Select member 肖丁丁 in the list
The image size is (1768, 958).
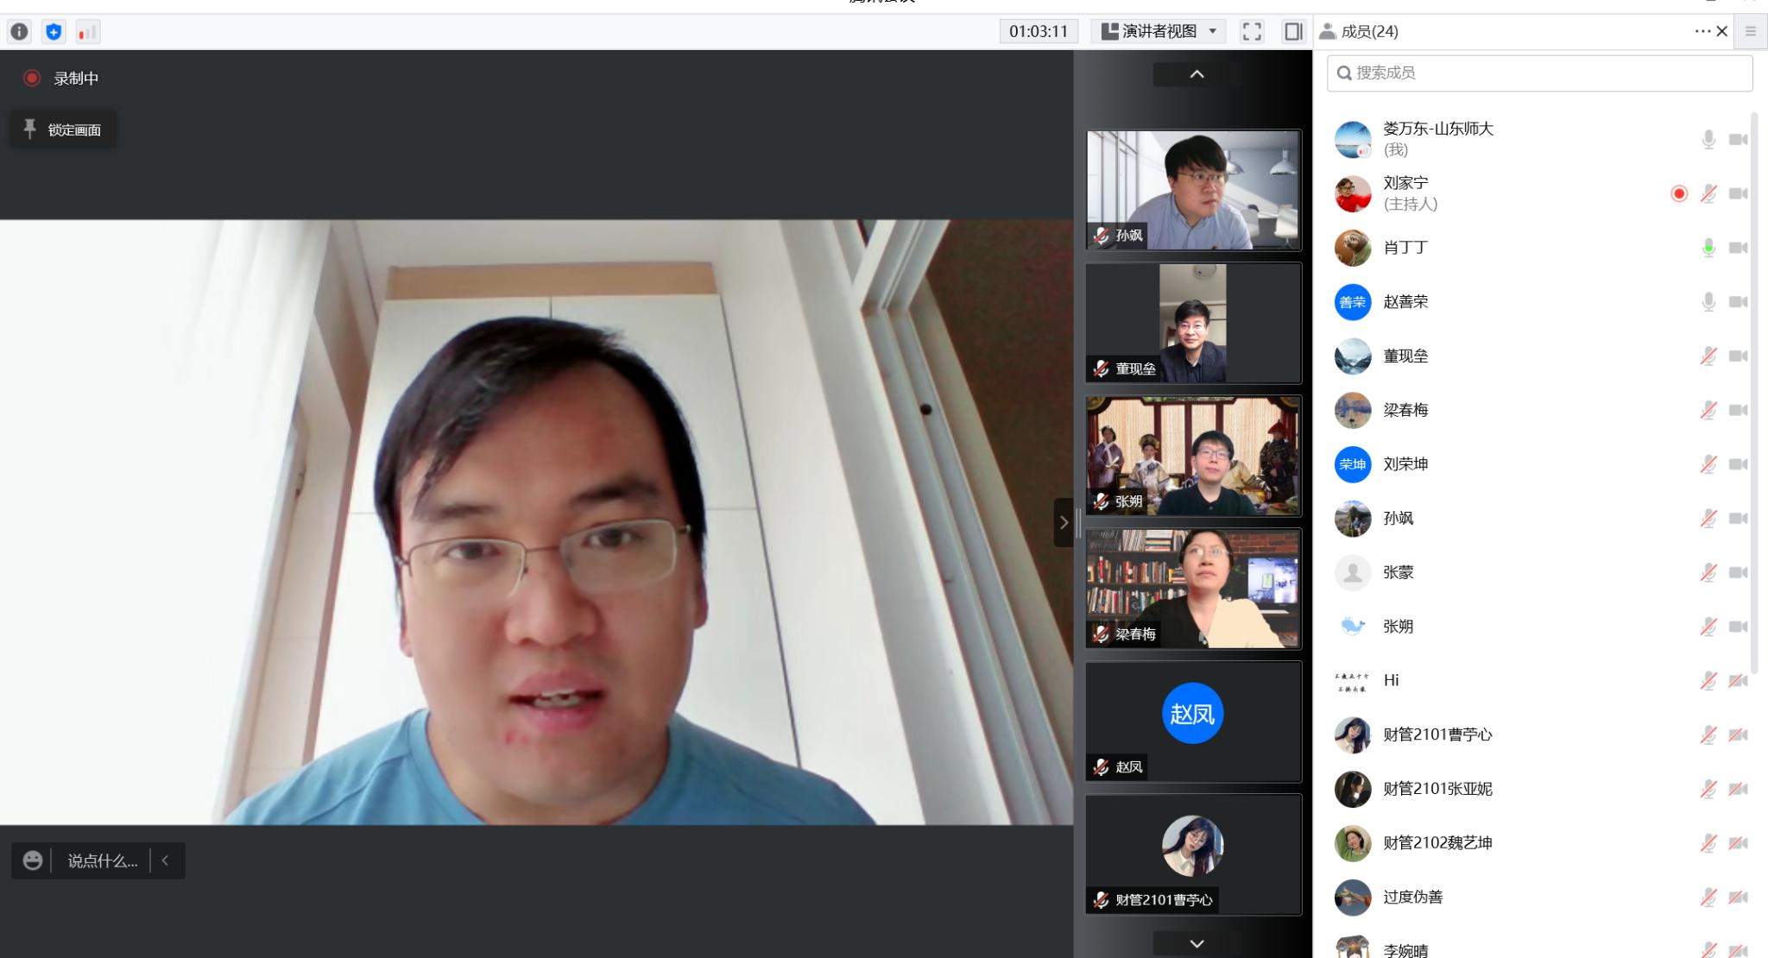tap(1405, 248)
